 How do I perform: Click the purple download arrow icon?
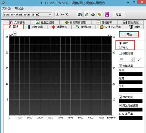pyautogui.click(x=107, y=14)
